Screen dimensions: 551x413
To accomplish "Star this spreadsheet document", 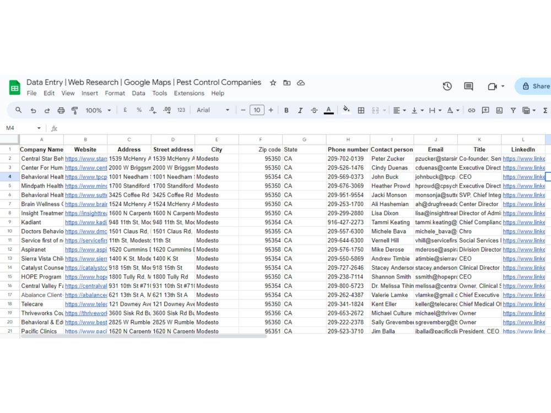I will [x=273, y=83].
